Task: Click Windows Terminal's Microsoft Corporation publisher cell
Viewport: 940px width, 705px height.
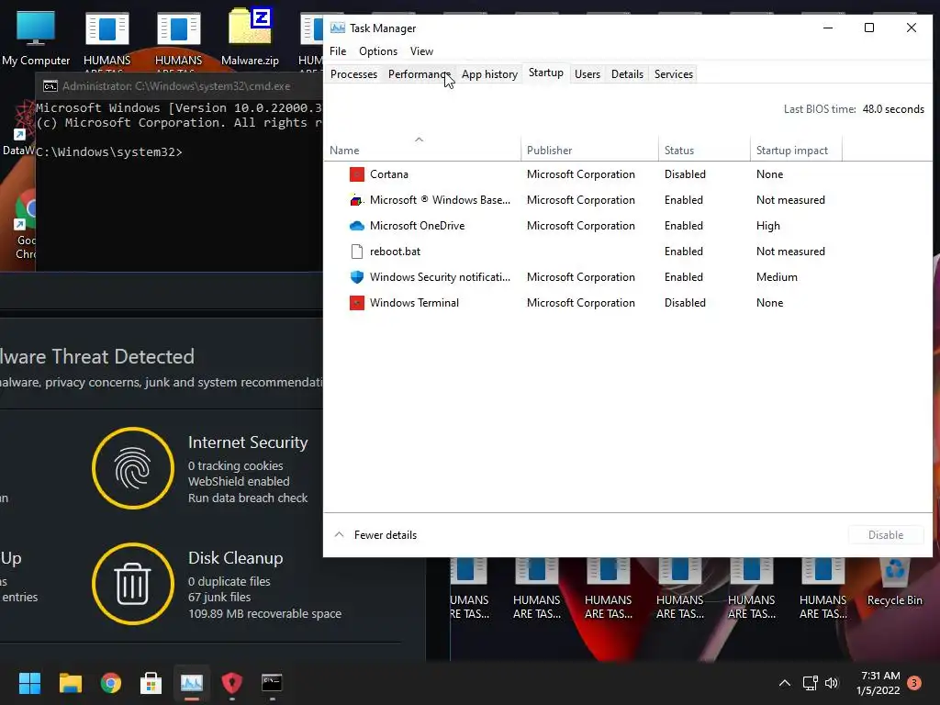Action: 581,303
